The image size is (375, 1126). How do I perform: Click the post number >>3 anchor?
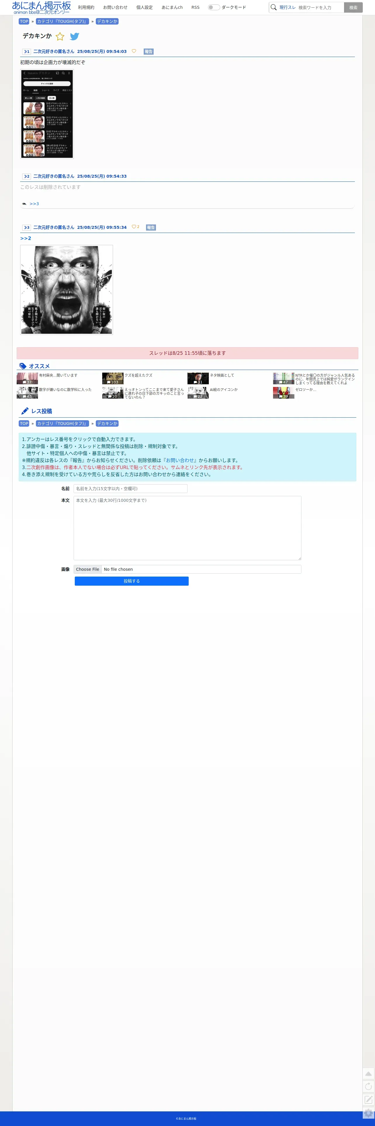pyautogui.click(x=27, y=228)
